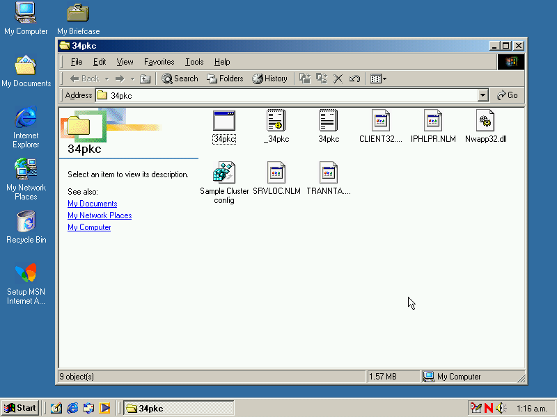Select My Computer desktop icon
Viewport: 557px width, 417px height.
(26, 19)
